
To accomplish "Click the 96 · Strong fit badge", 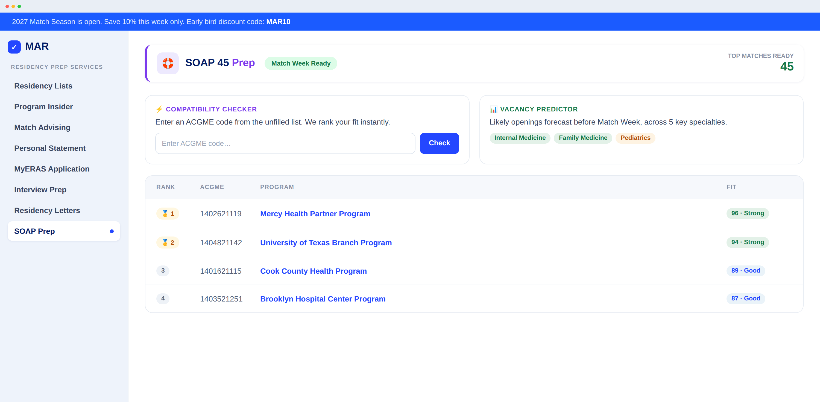I will click(x=747, y=213).
